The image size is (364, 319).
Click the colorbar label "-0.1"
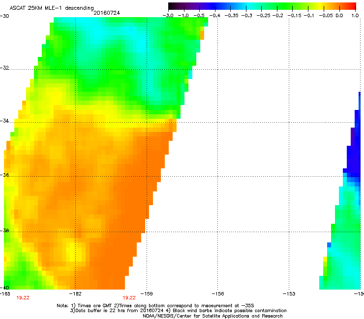tap(309, 16)
